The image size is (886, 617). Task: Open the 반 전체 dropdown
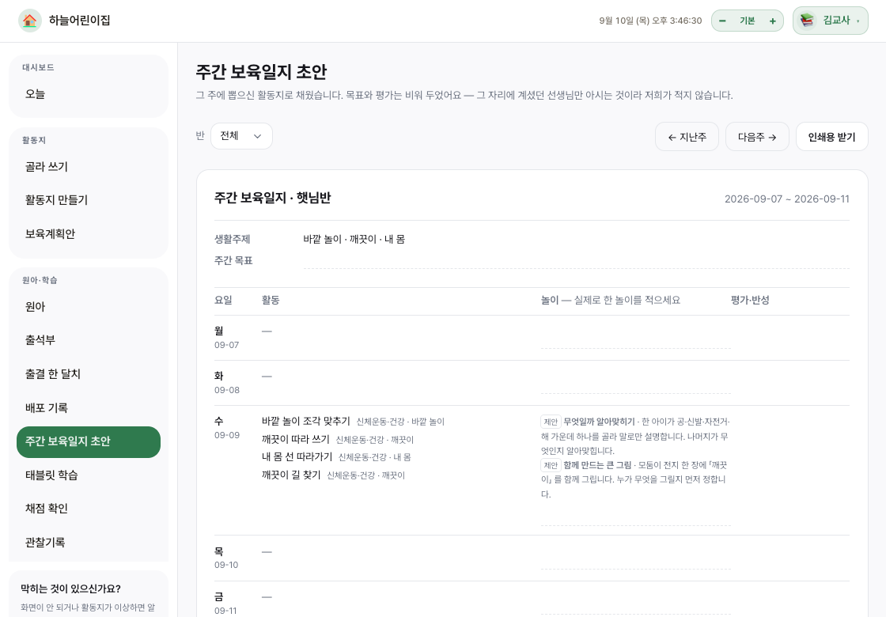(x=241, y=136)
